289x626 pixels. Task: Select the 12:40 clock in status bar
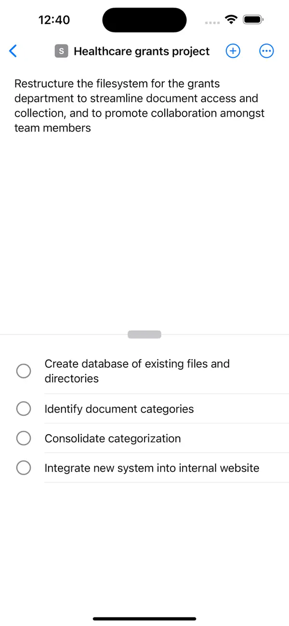(54, 20)
